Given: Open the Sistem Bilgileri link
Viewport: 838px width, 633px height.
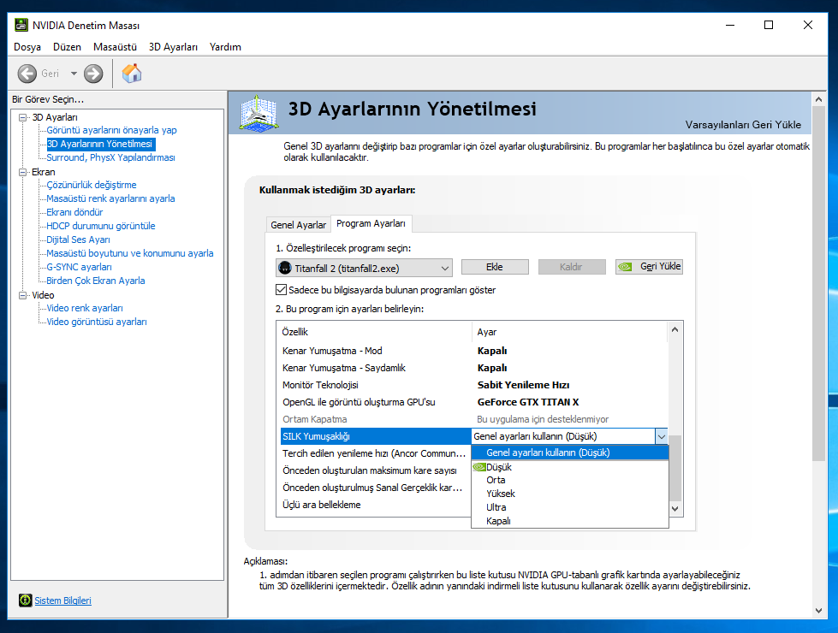Looking at the screenshot, I should click(62, 600).
